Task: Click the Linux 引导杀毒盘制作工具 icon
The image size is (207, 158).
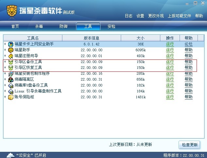Action: 11,91
